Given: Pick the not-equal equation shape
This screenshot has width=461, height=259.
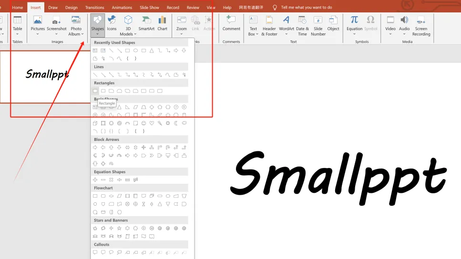Looking at the screenshot, I should pos(135,179).
